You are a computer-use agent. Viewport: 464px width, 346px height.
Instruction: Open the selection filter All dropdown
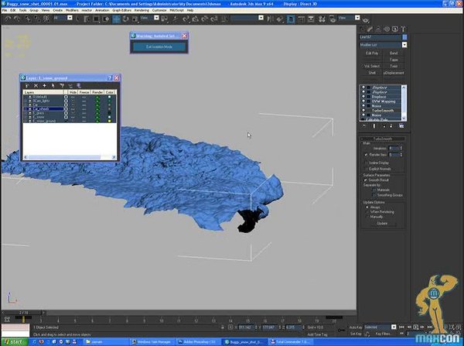tap(70, 18)
